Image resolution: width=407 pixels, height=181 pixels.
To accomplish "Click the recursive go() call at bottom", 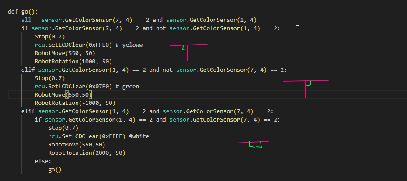I will tap(55, 170).
